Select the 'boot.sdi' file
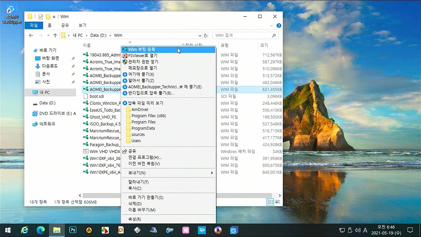421x237 pixels. click(x=97, y=96)
